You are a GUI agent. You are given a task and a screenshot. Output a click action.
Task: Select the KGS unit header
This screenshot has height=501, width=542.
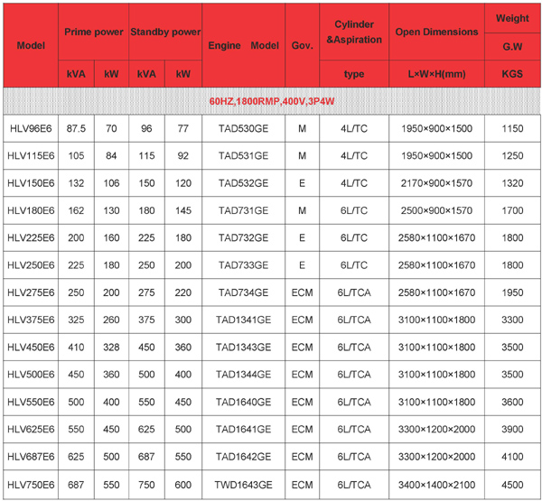coord(512,74)
